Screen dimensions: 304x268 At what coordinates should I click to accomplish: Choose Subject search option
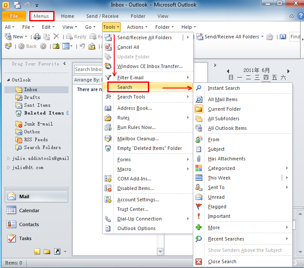(x=243, y=149)
